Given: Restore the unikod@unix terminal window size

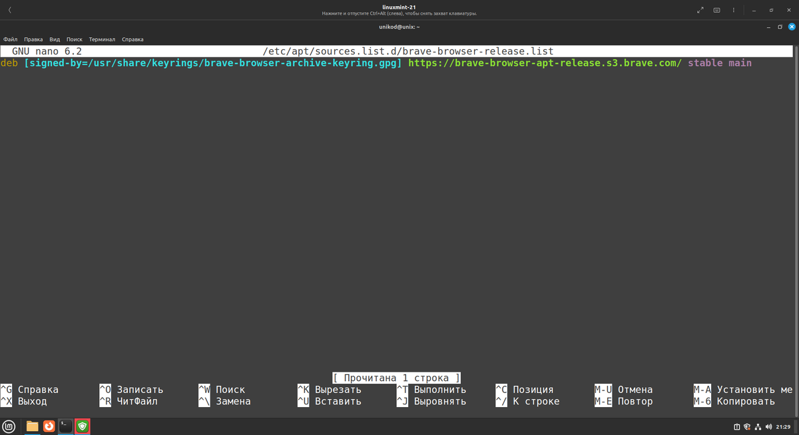Looking at the screenshot, I should [779, 27].
